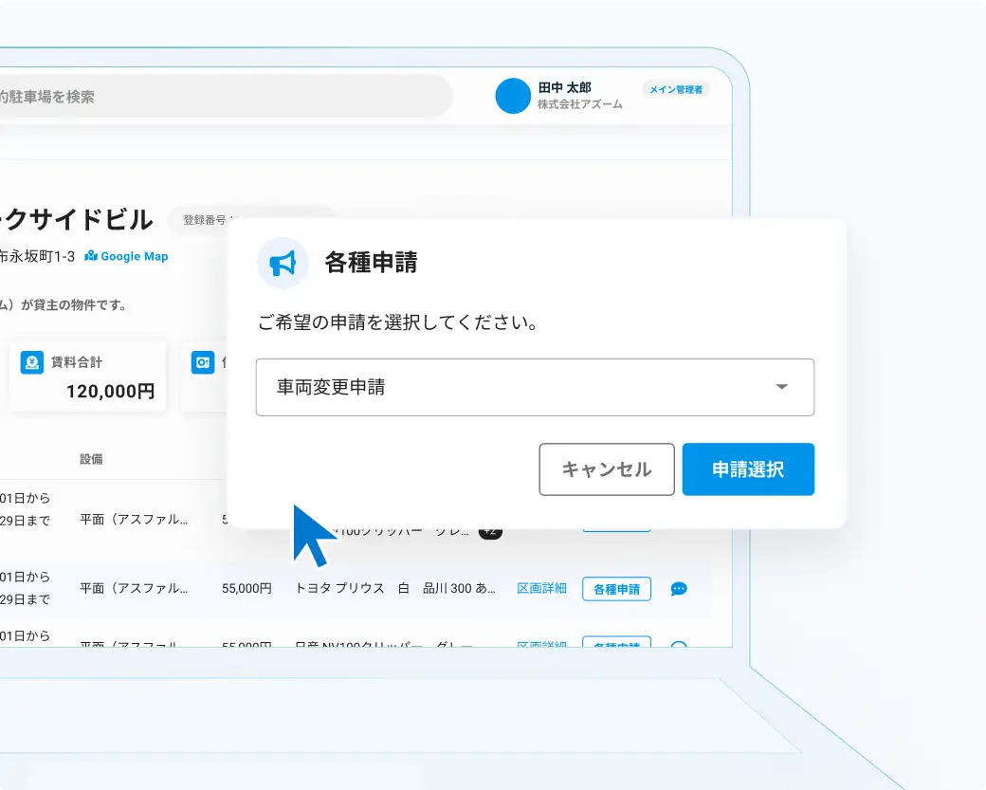This screenshot has width=986, height=790.
Task: Click the +2 badge in the vehicle column
Action: (490, 532)
